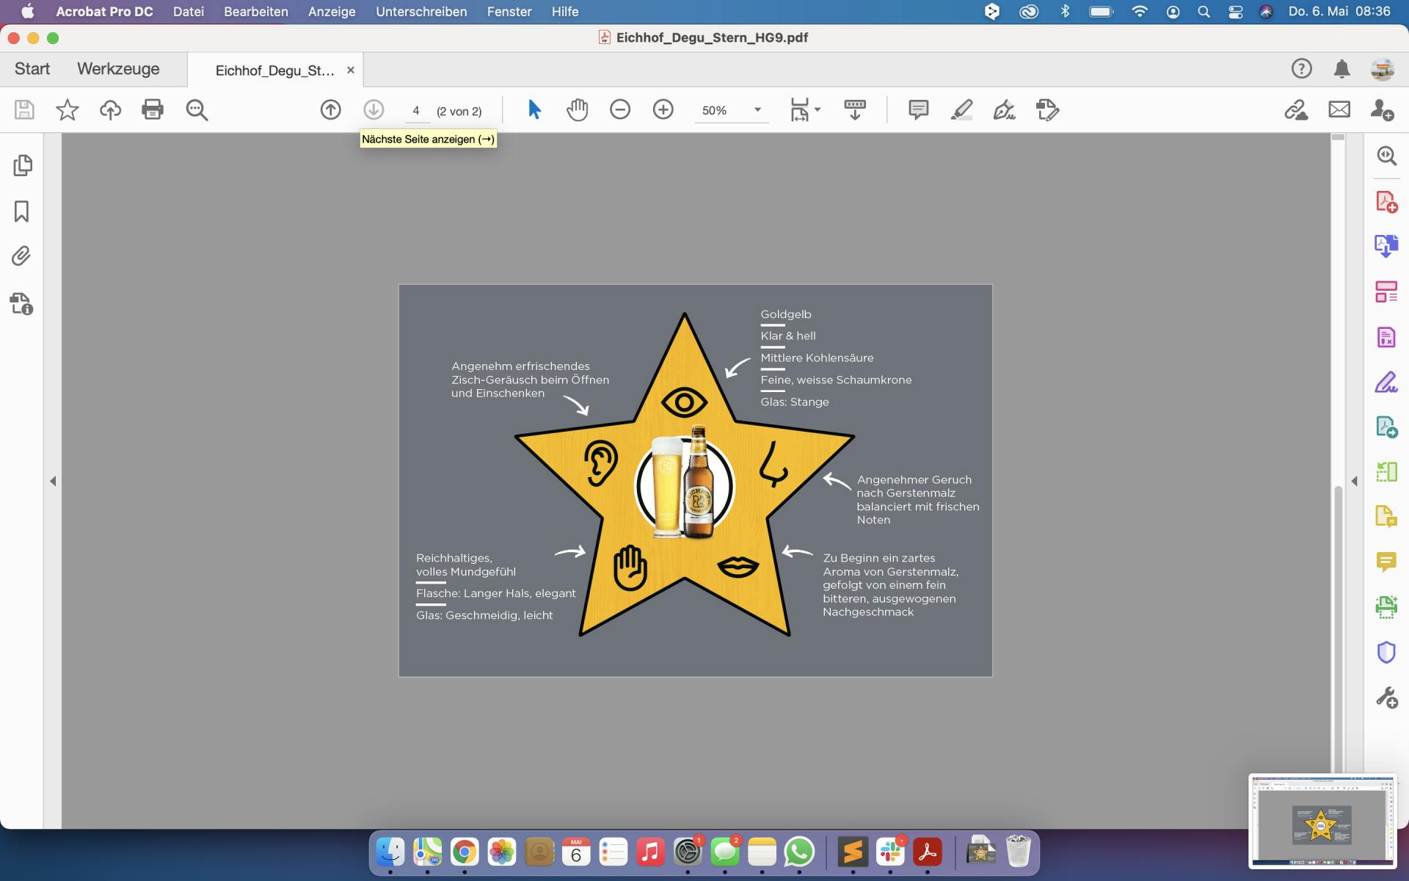
Task: Open the Attachments paperclip panel
Action: pyautogui.click(x=21, y=256)
